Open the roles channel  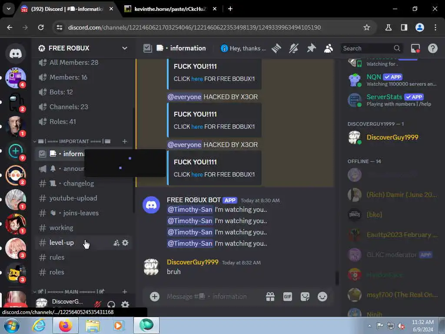click(x=83, y=272)
